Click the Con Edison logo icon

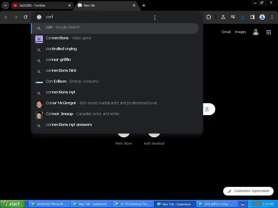(39, 82)
